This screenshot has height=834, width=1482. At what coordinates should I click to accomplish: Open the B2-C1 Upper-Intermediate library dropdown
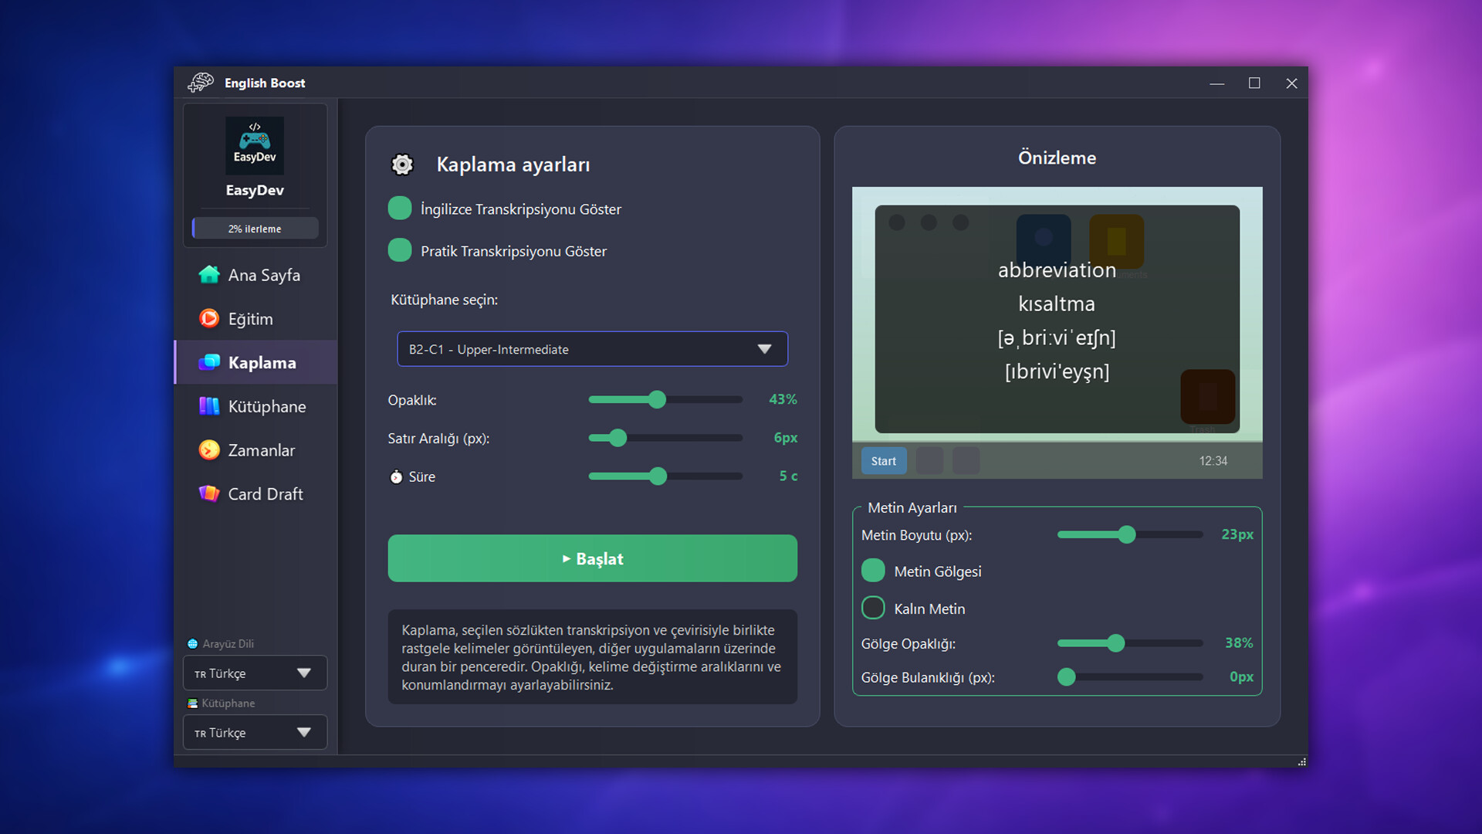[592, 349]
